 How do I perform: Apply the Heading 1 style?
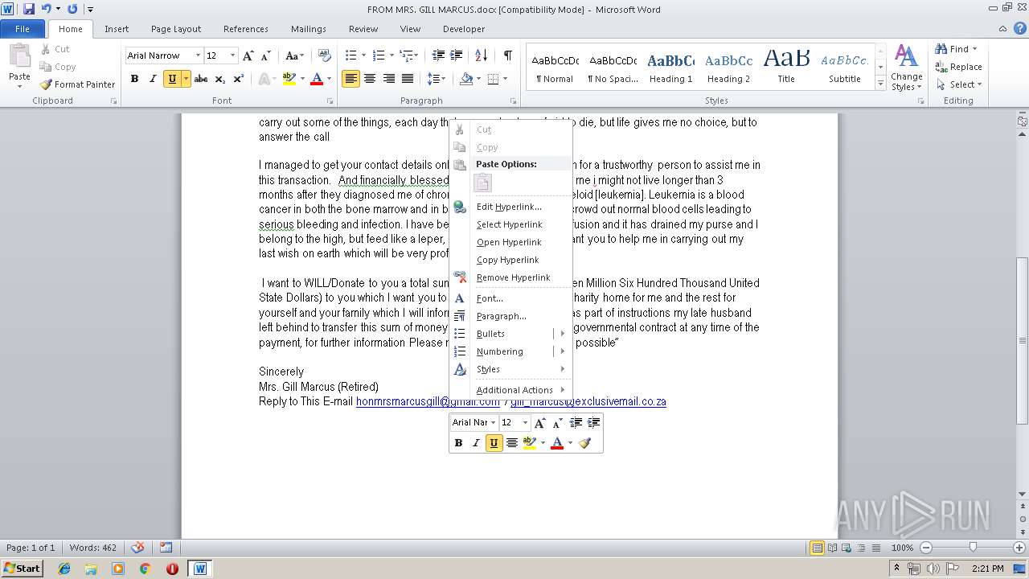coord(671,68)
